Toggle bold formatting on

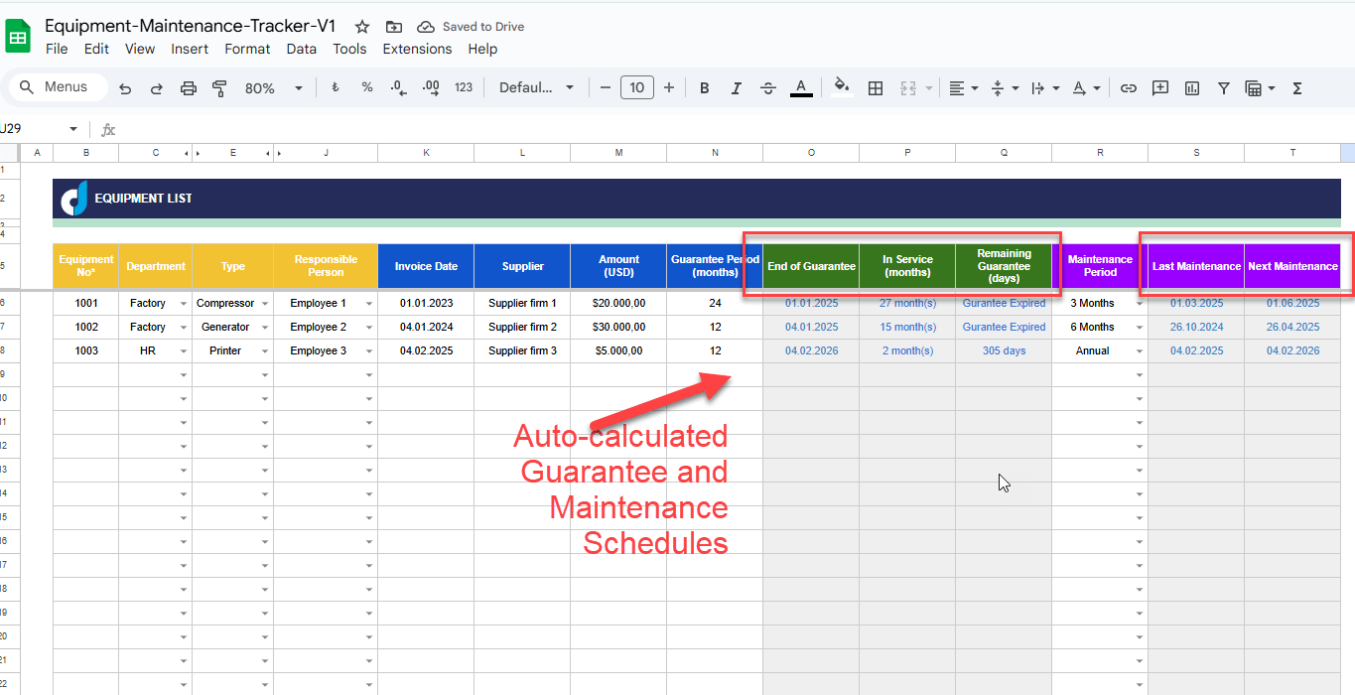(x=704, y=87)
